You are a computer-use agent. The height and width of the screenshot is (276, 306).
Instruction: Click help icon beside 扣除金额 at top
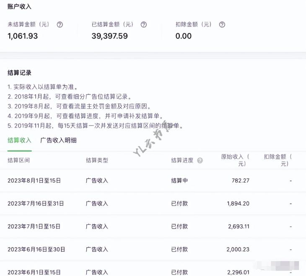point(222,25)
